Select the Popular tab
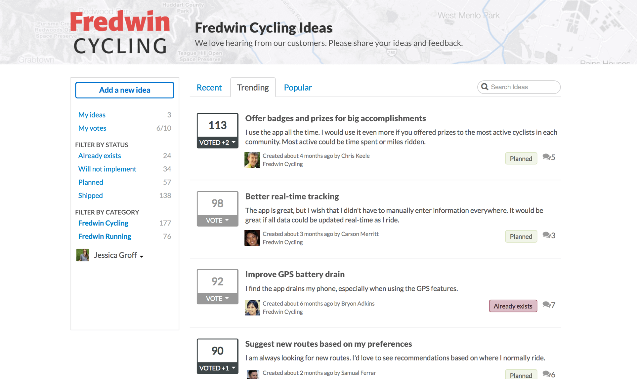 point(298,87)
